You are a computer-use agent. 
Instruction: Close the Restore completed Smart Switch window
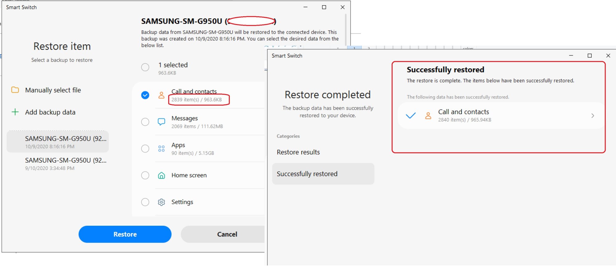608,56
